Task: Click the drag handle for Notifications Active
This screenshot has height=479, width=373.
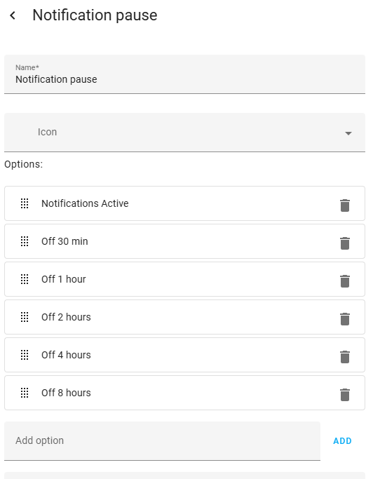Action: pos(25,203)
